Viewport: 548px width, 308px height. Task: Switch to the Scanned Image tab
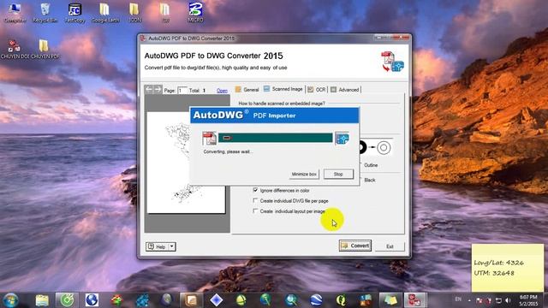pyautogui.click(x=283, y=89)
